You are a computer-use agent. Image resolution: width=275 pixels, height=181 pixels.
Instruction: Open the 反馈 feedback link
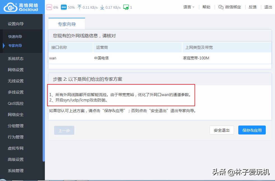pyautogui.click(x=253, y=7)
